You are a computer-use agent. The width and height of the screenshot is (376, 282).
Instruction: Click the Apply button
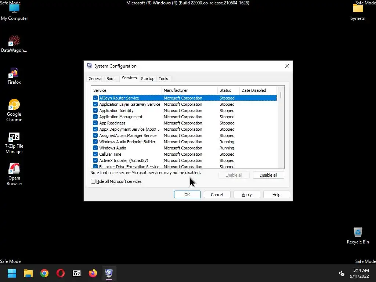click(x=247, y=195)
